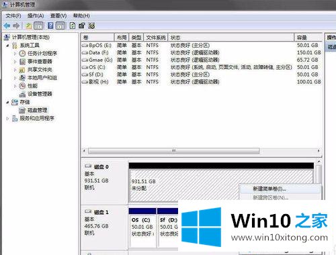Click the disk pane scroll-up arrow
The image size is (336, 255).
pos(319,161)
